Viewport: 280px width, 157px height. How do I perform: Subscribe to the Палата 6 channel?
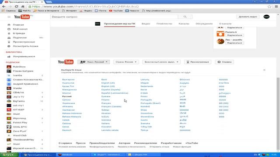point(234,35)
